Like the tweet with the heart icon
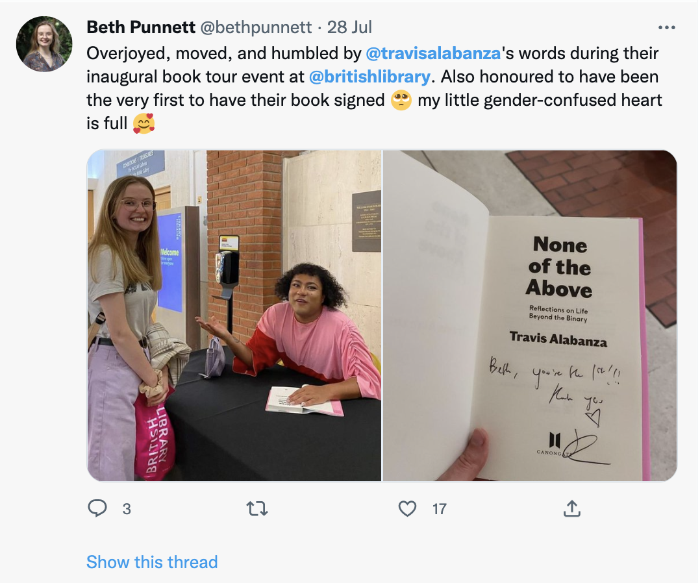Viewport: 700px width, 583px height. (x=407, y=509)
